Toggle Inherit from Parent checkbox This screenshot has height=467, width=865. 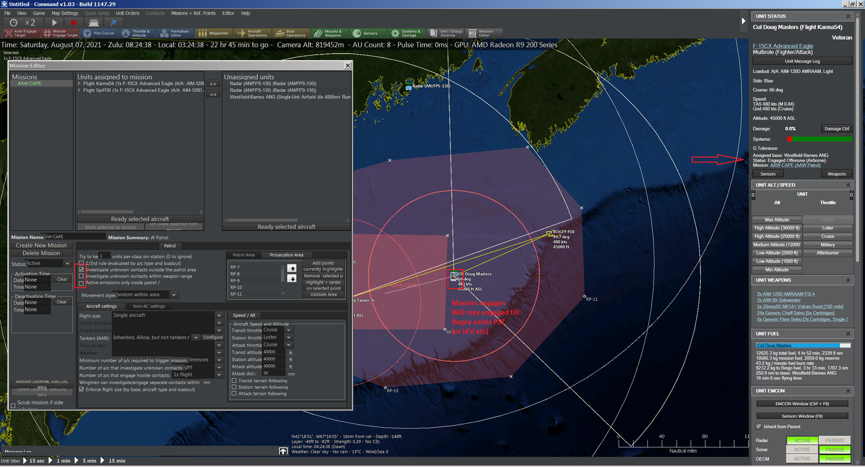pyautogui.click(x=758, y=427)
